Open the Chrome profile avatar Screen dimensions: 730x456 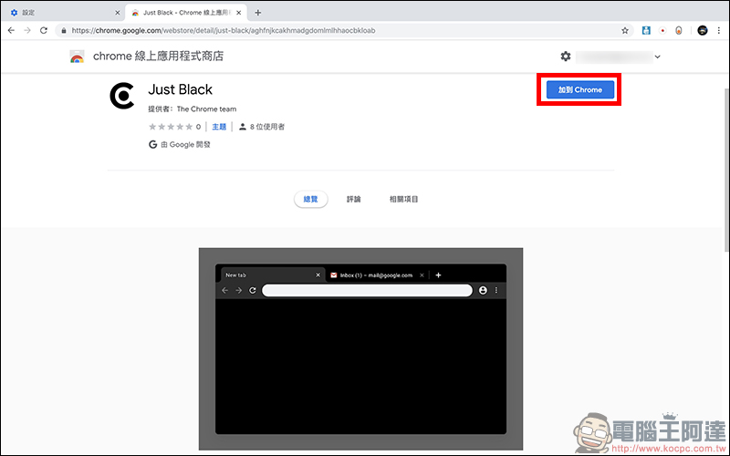click(x=703, y=31)
